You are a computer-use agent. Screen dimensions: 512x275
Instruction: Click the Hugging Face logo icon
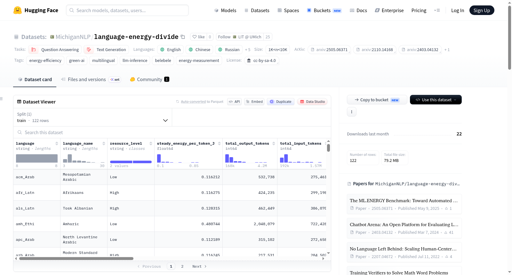tap(18, 10)
